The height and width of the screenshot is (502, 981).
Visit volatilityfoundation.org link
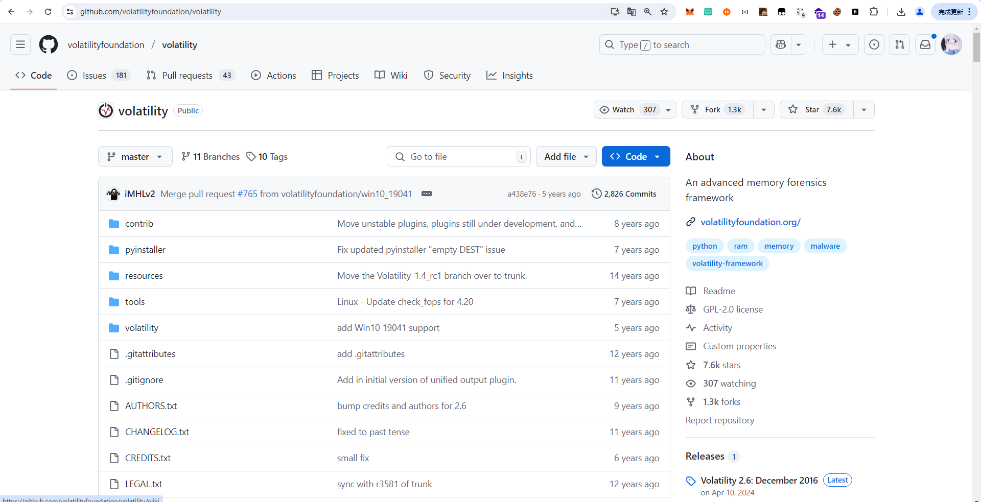point(751,222)
